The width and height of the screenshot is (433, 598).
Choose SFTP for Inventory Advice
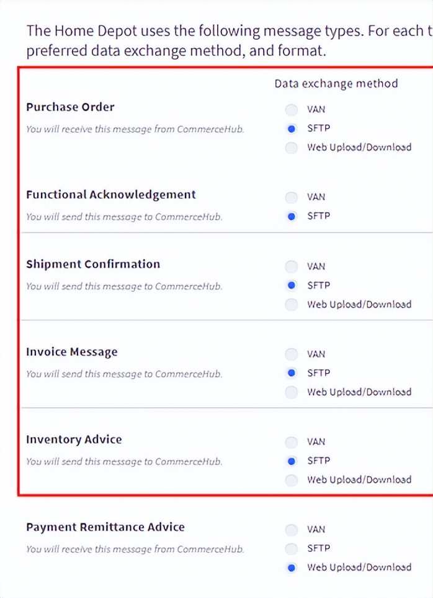pos(291,461)
